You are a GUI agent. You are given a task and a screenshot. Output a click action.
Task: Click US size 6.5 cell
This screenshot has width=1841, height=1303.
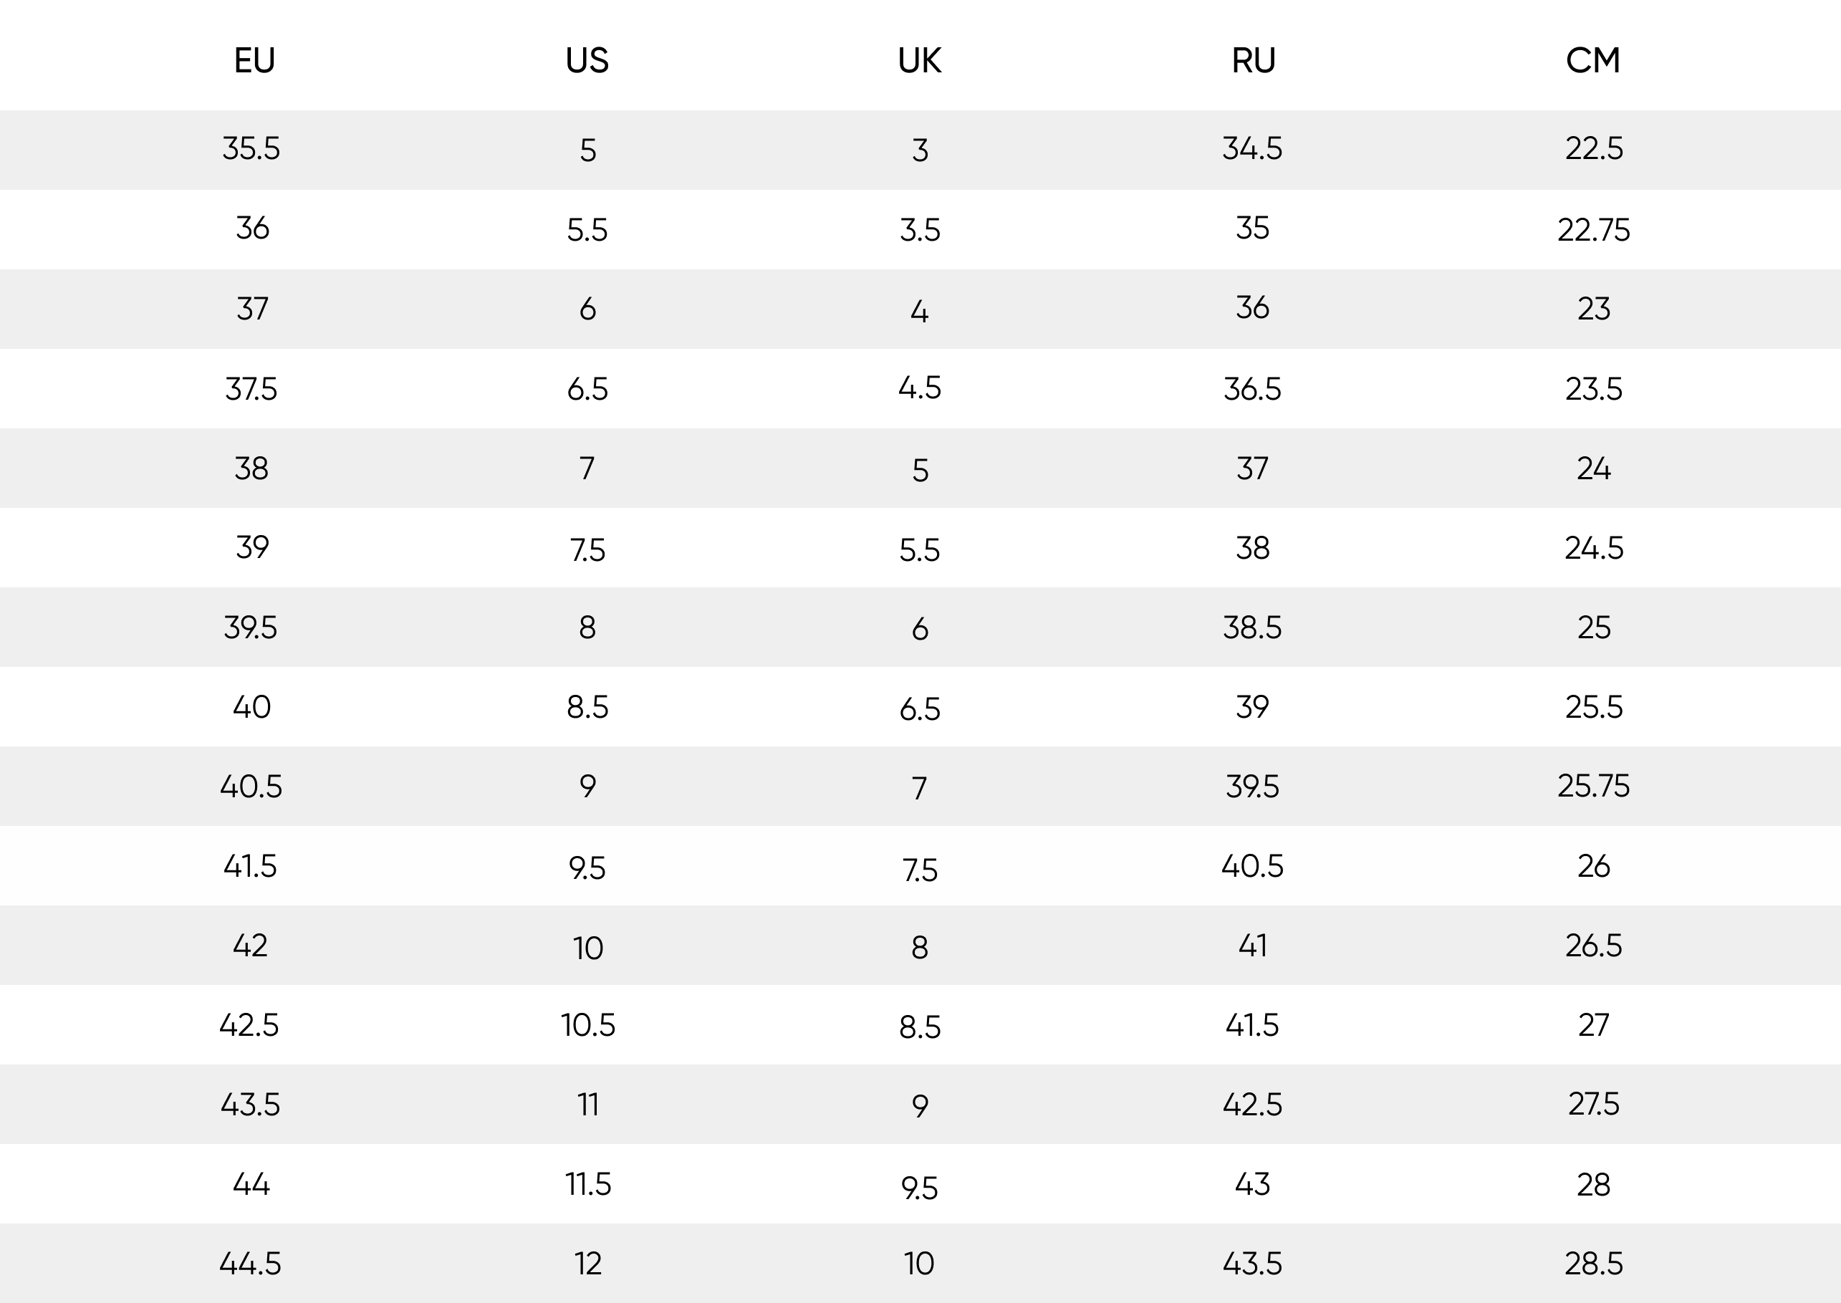point(587,389)
